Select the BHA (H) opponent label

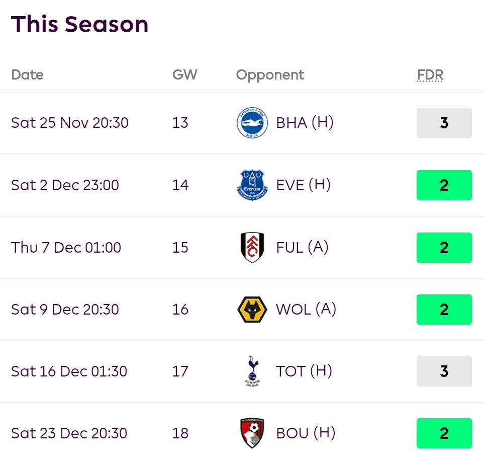pos(305,123)
